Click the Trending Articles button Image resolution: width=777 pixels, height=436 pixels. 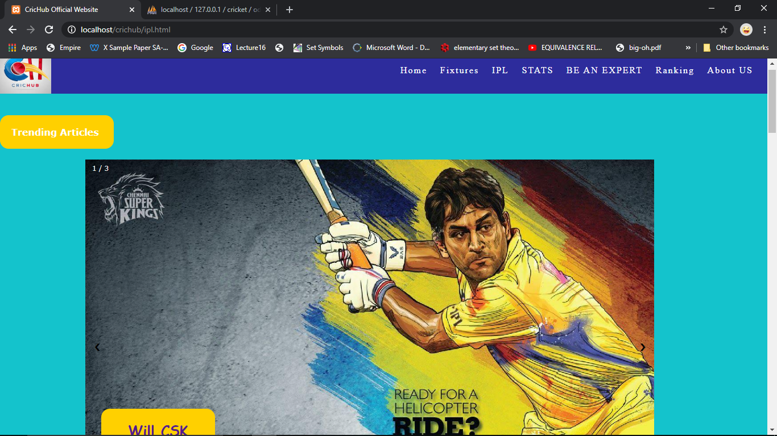tap(57, 132)
